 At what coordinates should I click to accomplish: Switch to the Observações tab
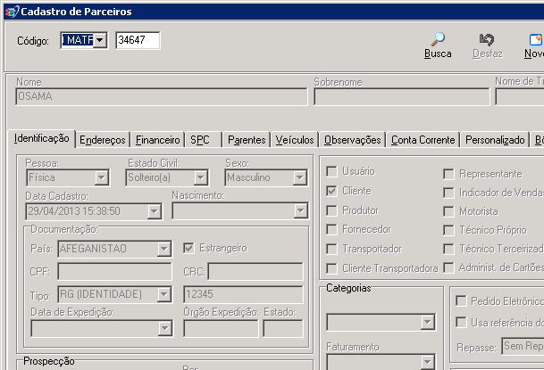point(353,140)
